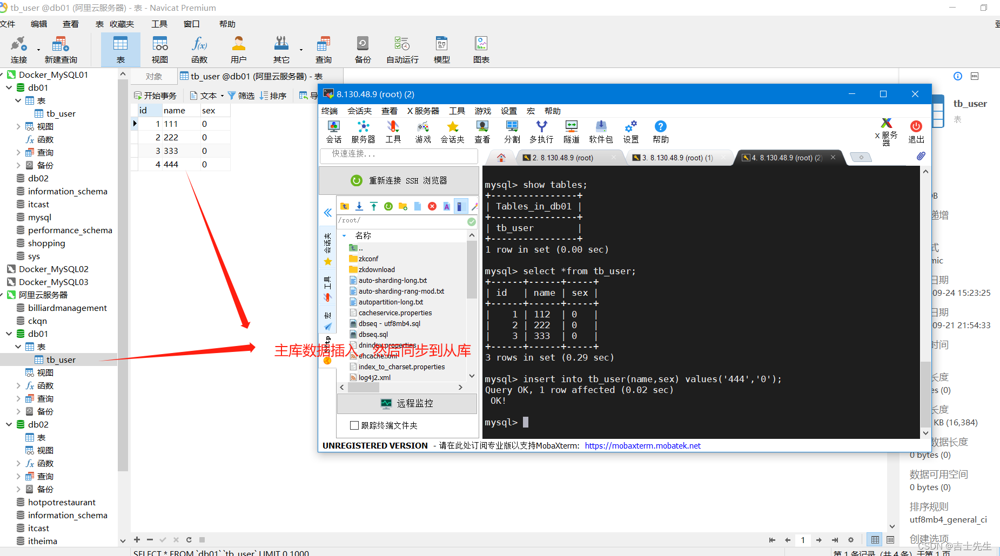
Task: Click the Function f(x) toolbar icon
Action: [199, 49]
